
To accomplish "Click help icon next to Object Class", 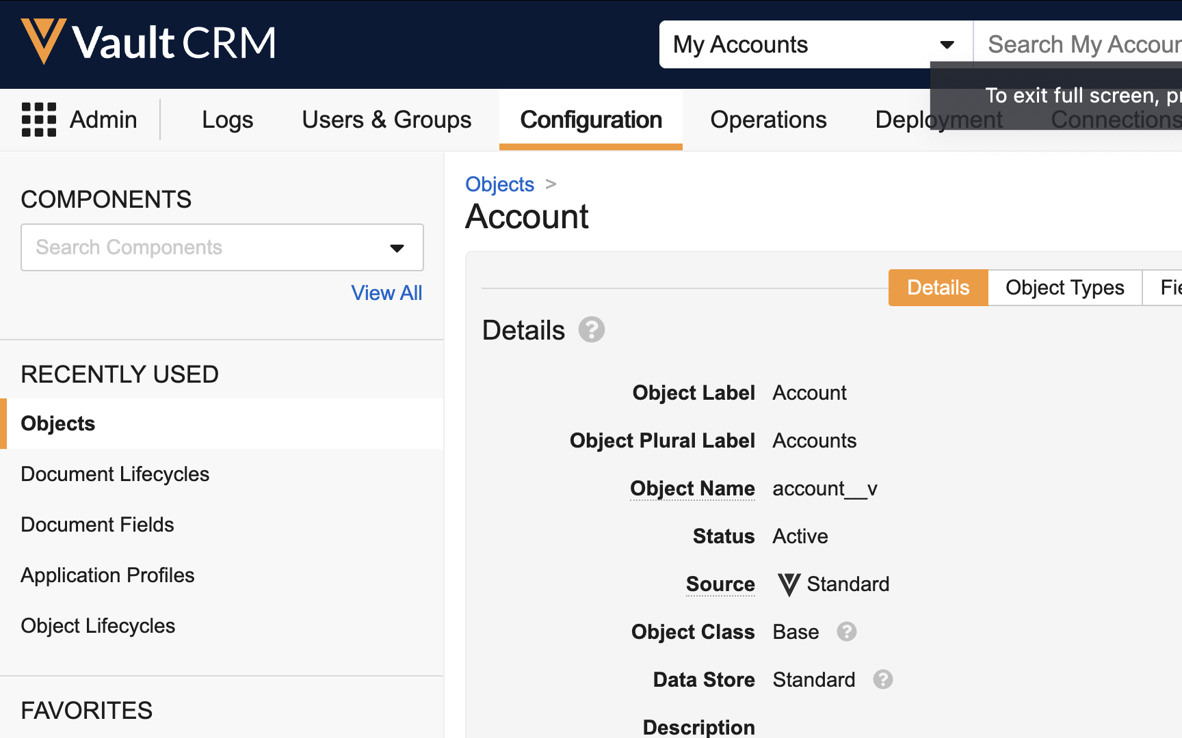I will [846, 631].
